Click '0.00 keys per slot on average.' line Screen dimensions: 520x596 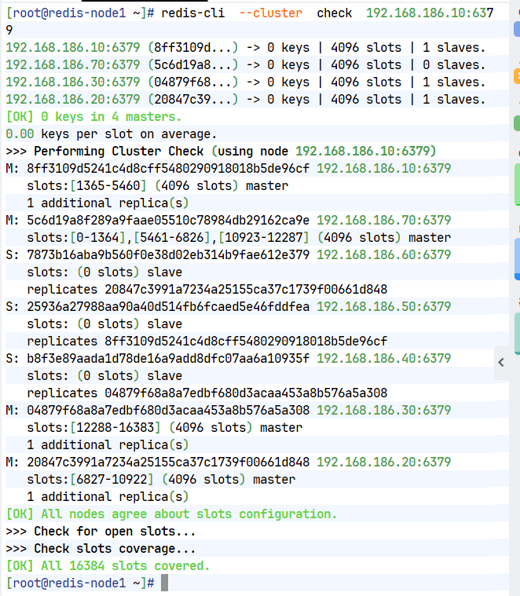click(x=111, y=134)
